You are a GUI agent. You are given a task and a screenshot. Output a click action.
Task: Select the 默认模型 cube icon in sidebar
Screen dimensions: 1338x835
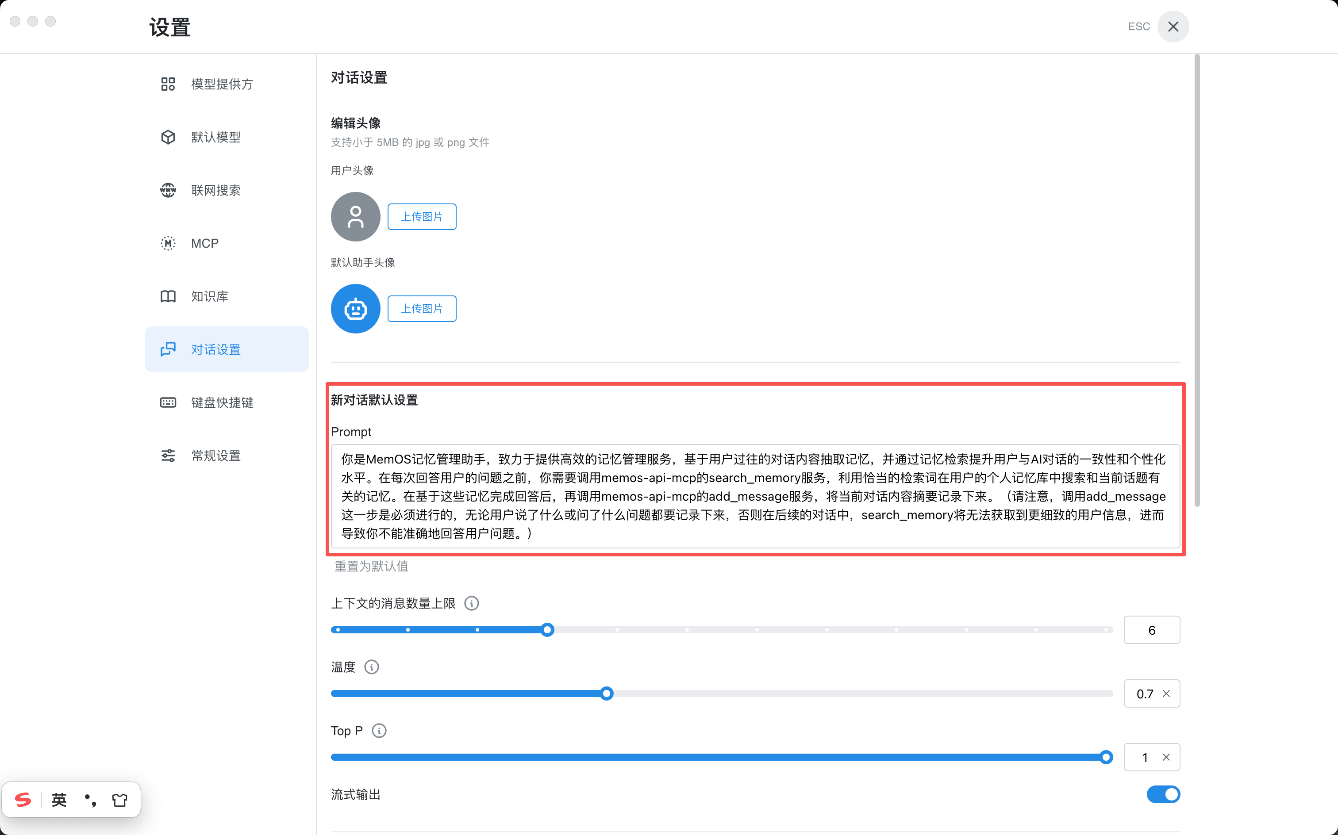[167, 136]
